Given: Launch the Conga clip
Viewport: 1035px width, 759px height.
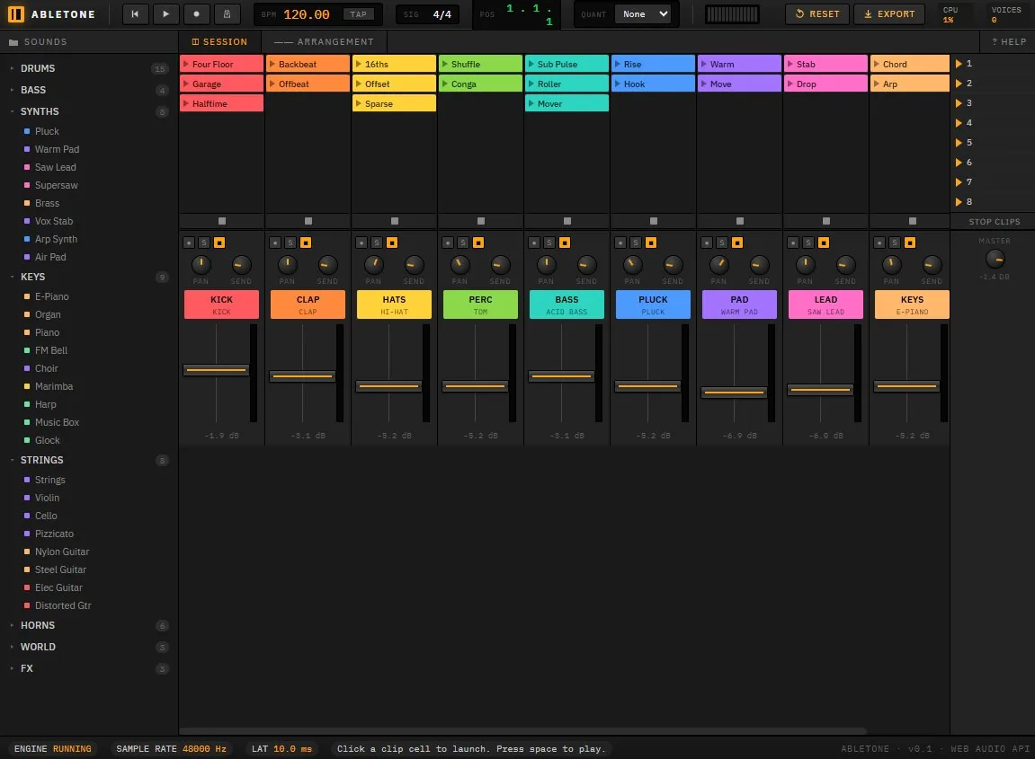Looking at the screenshot, I should 480,84.
